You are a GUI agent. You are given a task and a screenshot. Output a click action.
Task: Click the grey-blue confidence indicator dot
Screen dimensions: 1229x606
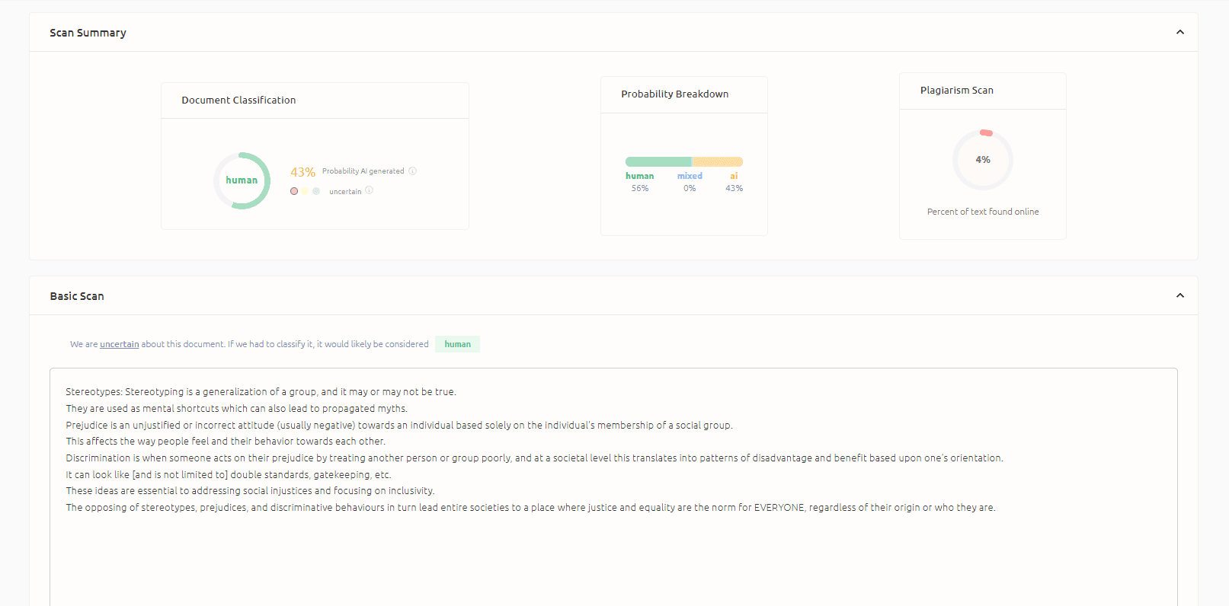(316, 191)
